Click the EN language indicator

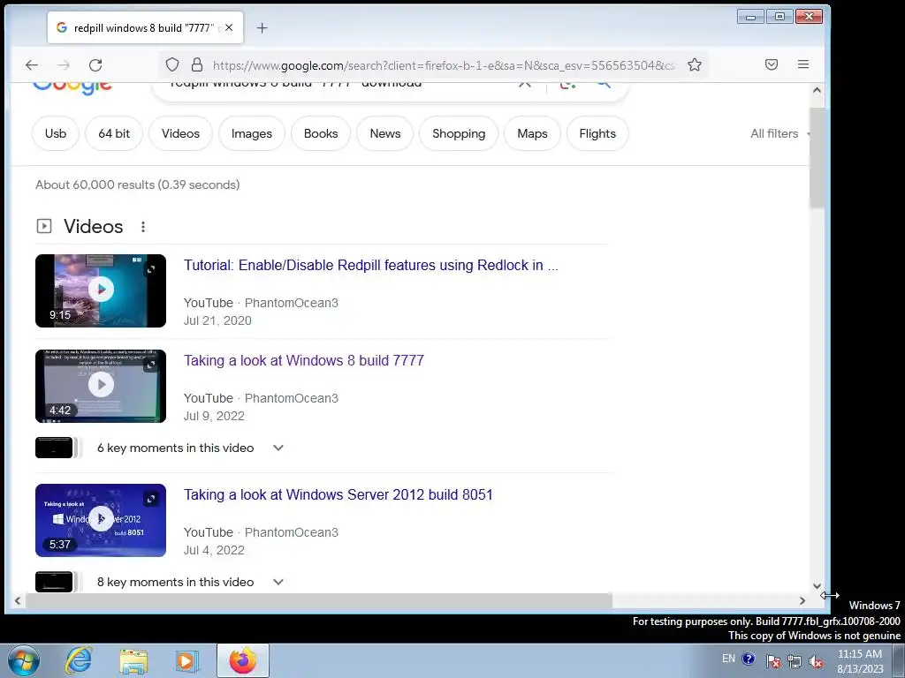[728, 659]
